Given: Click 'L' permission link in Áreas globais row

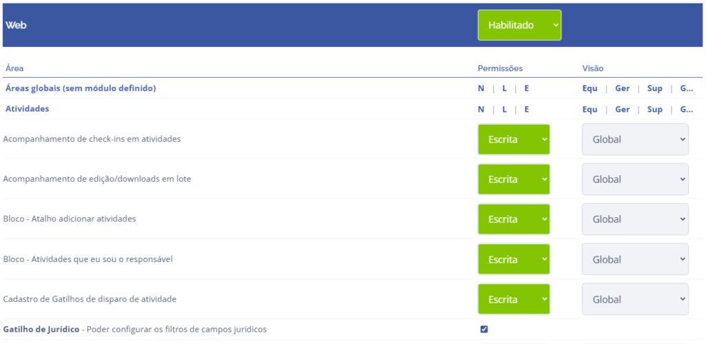Looking at the screenshot, I should pyautogui.click(x=504, y=88).
